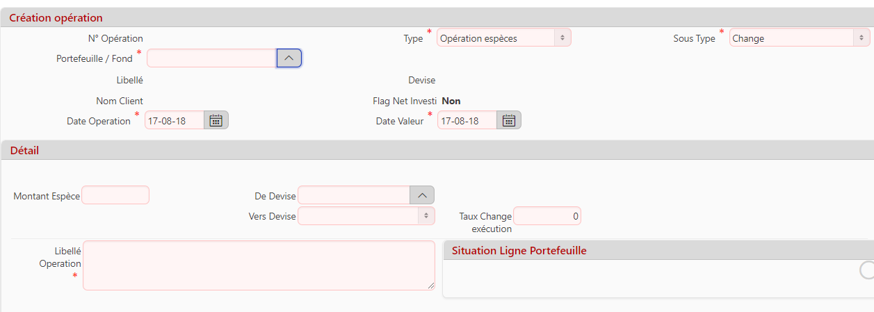
Task: Click the Flag Net Investi value Non
Action: (x=451, y=101)
